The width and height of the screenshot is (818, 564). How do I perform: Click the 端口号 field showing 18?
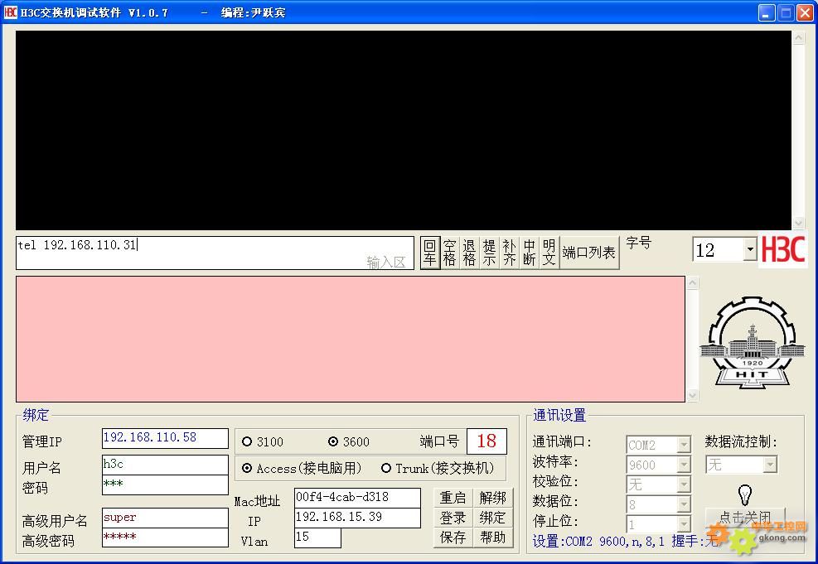[486, 441]
